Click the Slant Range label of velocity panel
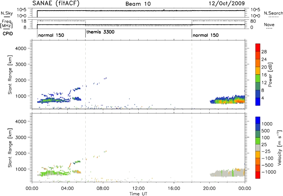283x196 pixels. coord(10,148)
